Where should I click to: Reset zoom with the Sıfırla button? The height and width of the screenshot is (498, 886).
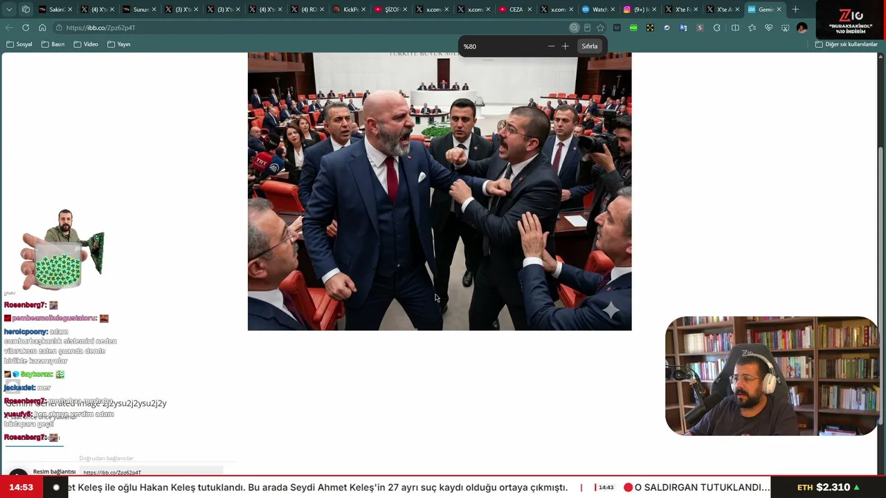590,46
